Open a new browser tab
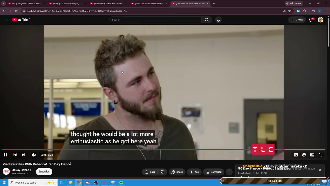Viewport: 330px width, 186px height. 214,4
